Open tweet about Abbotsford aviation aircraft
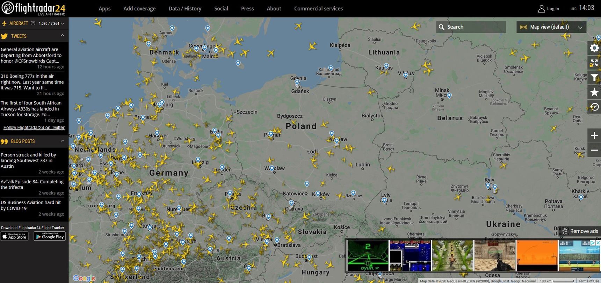Screen dimensions: 601x283 pyautogui.click(x=32, y=55)
